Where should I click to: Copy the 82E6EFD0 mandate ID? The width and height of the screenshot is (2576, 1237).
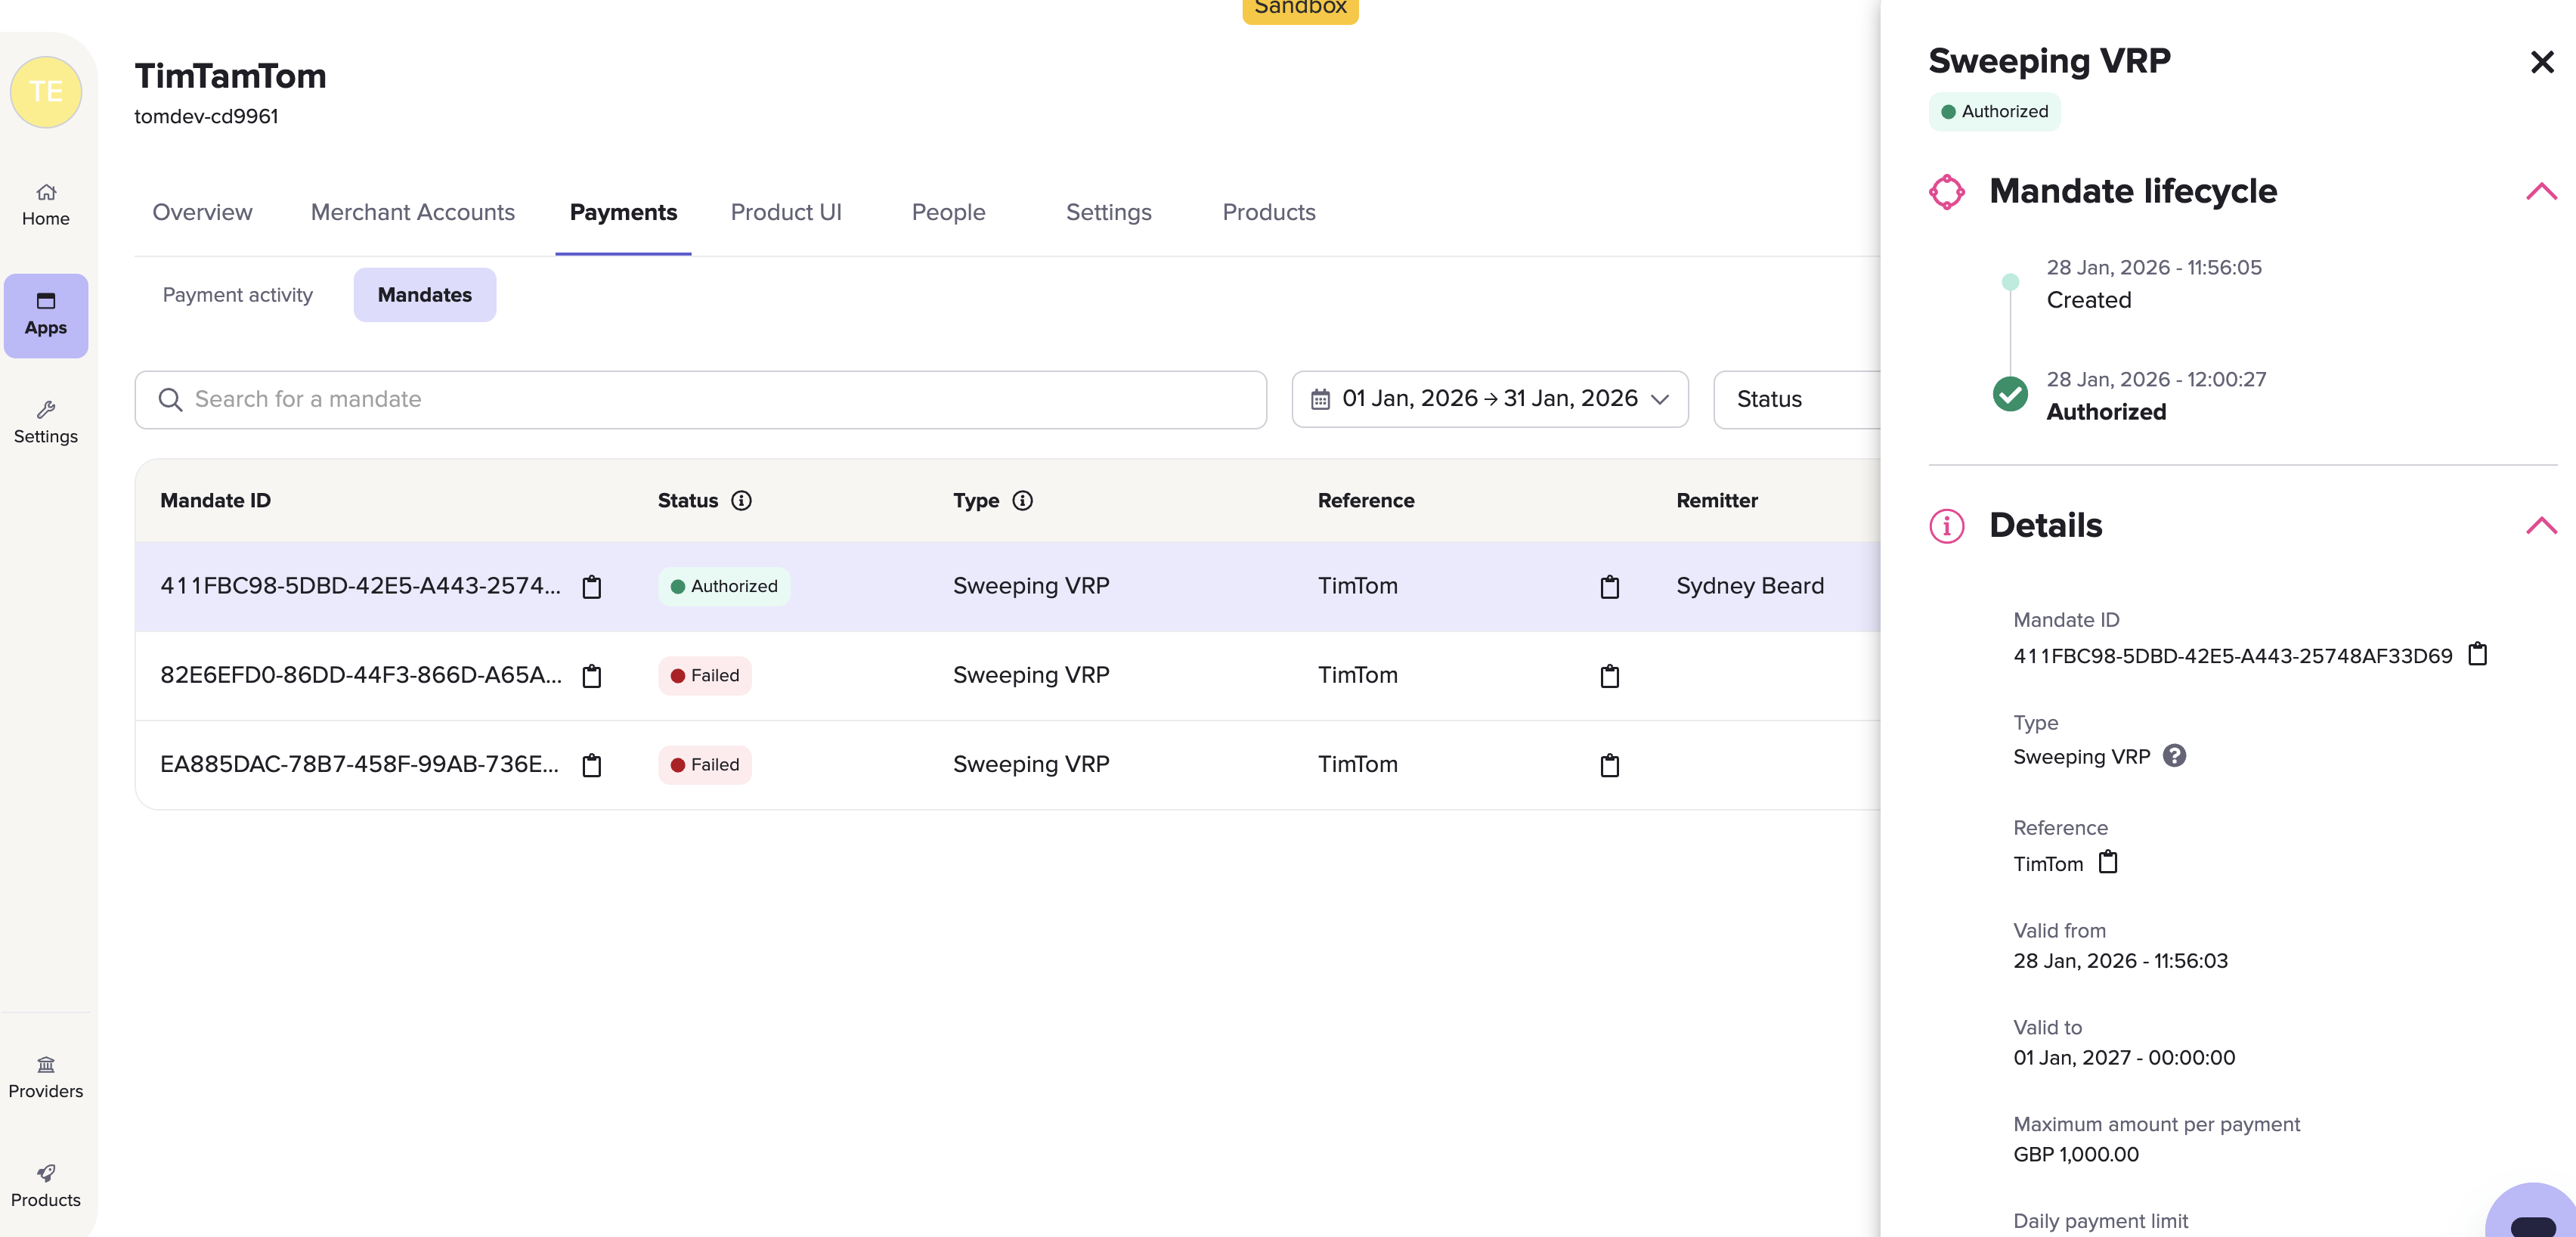(x=592, y=676)
